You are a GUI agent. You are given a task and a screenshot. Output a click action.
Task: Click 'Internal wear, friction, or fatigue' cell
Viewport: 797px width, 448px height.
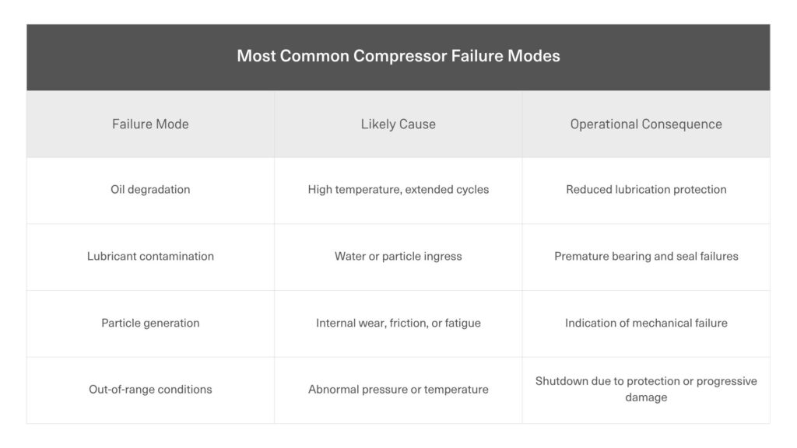398,323
